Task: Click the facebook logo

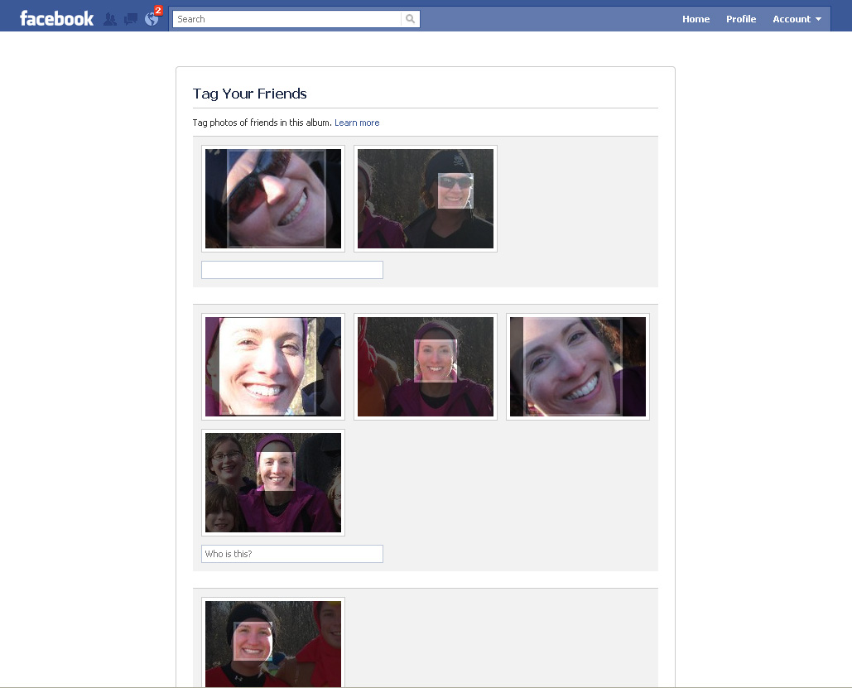Action: (x=56, y=19)
